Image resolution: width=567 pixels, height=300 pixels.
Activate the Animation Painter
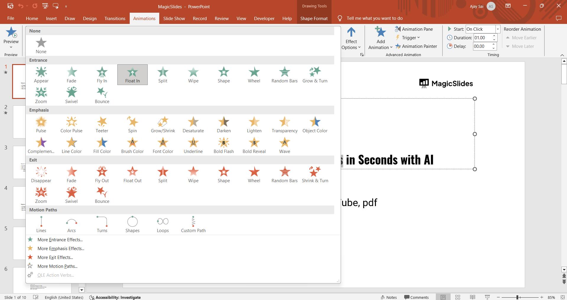[416, 46]
